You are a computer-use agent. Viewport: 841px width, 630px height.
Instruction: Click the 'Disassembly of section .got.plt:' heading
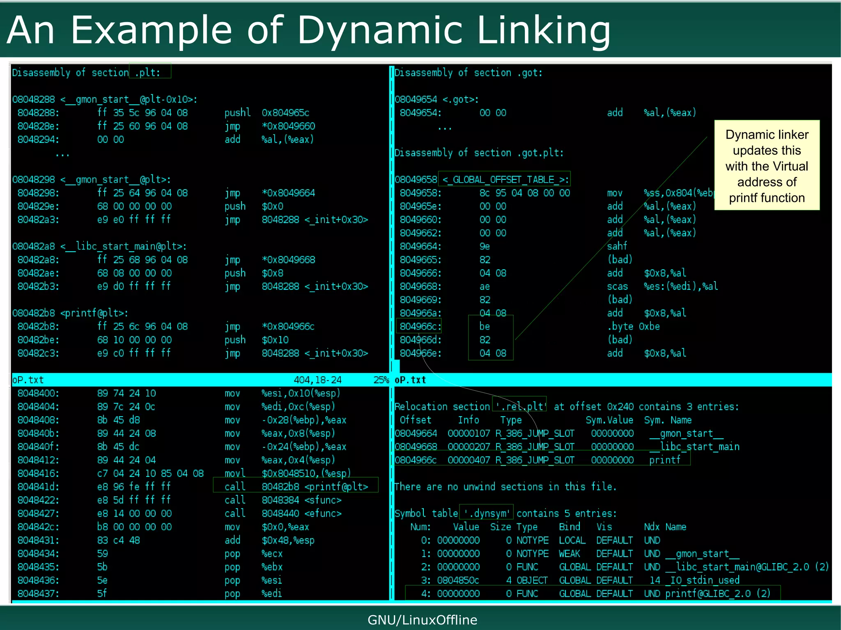479,153
